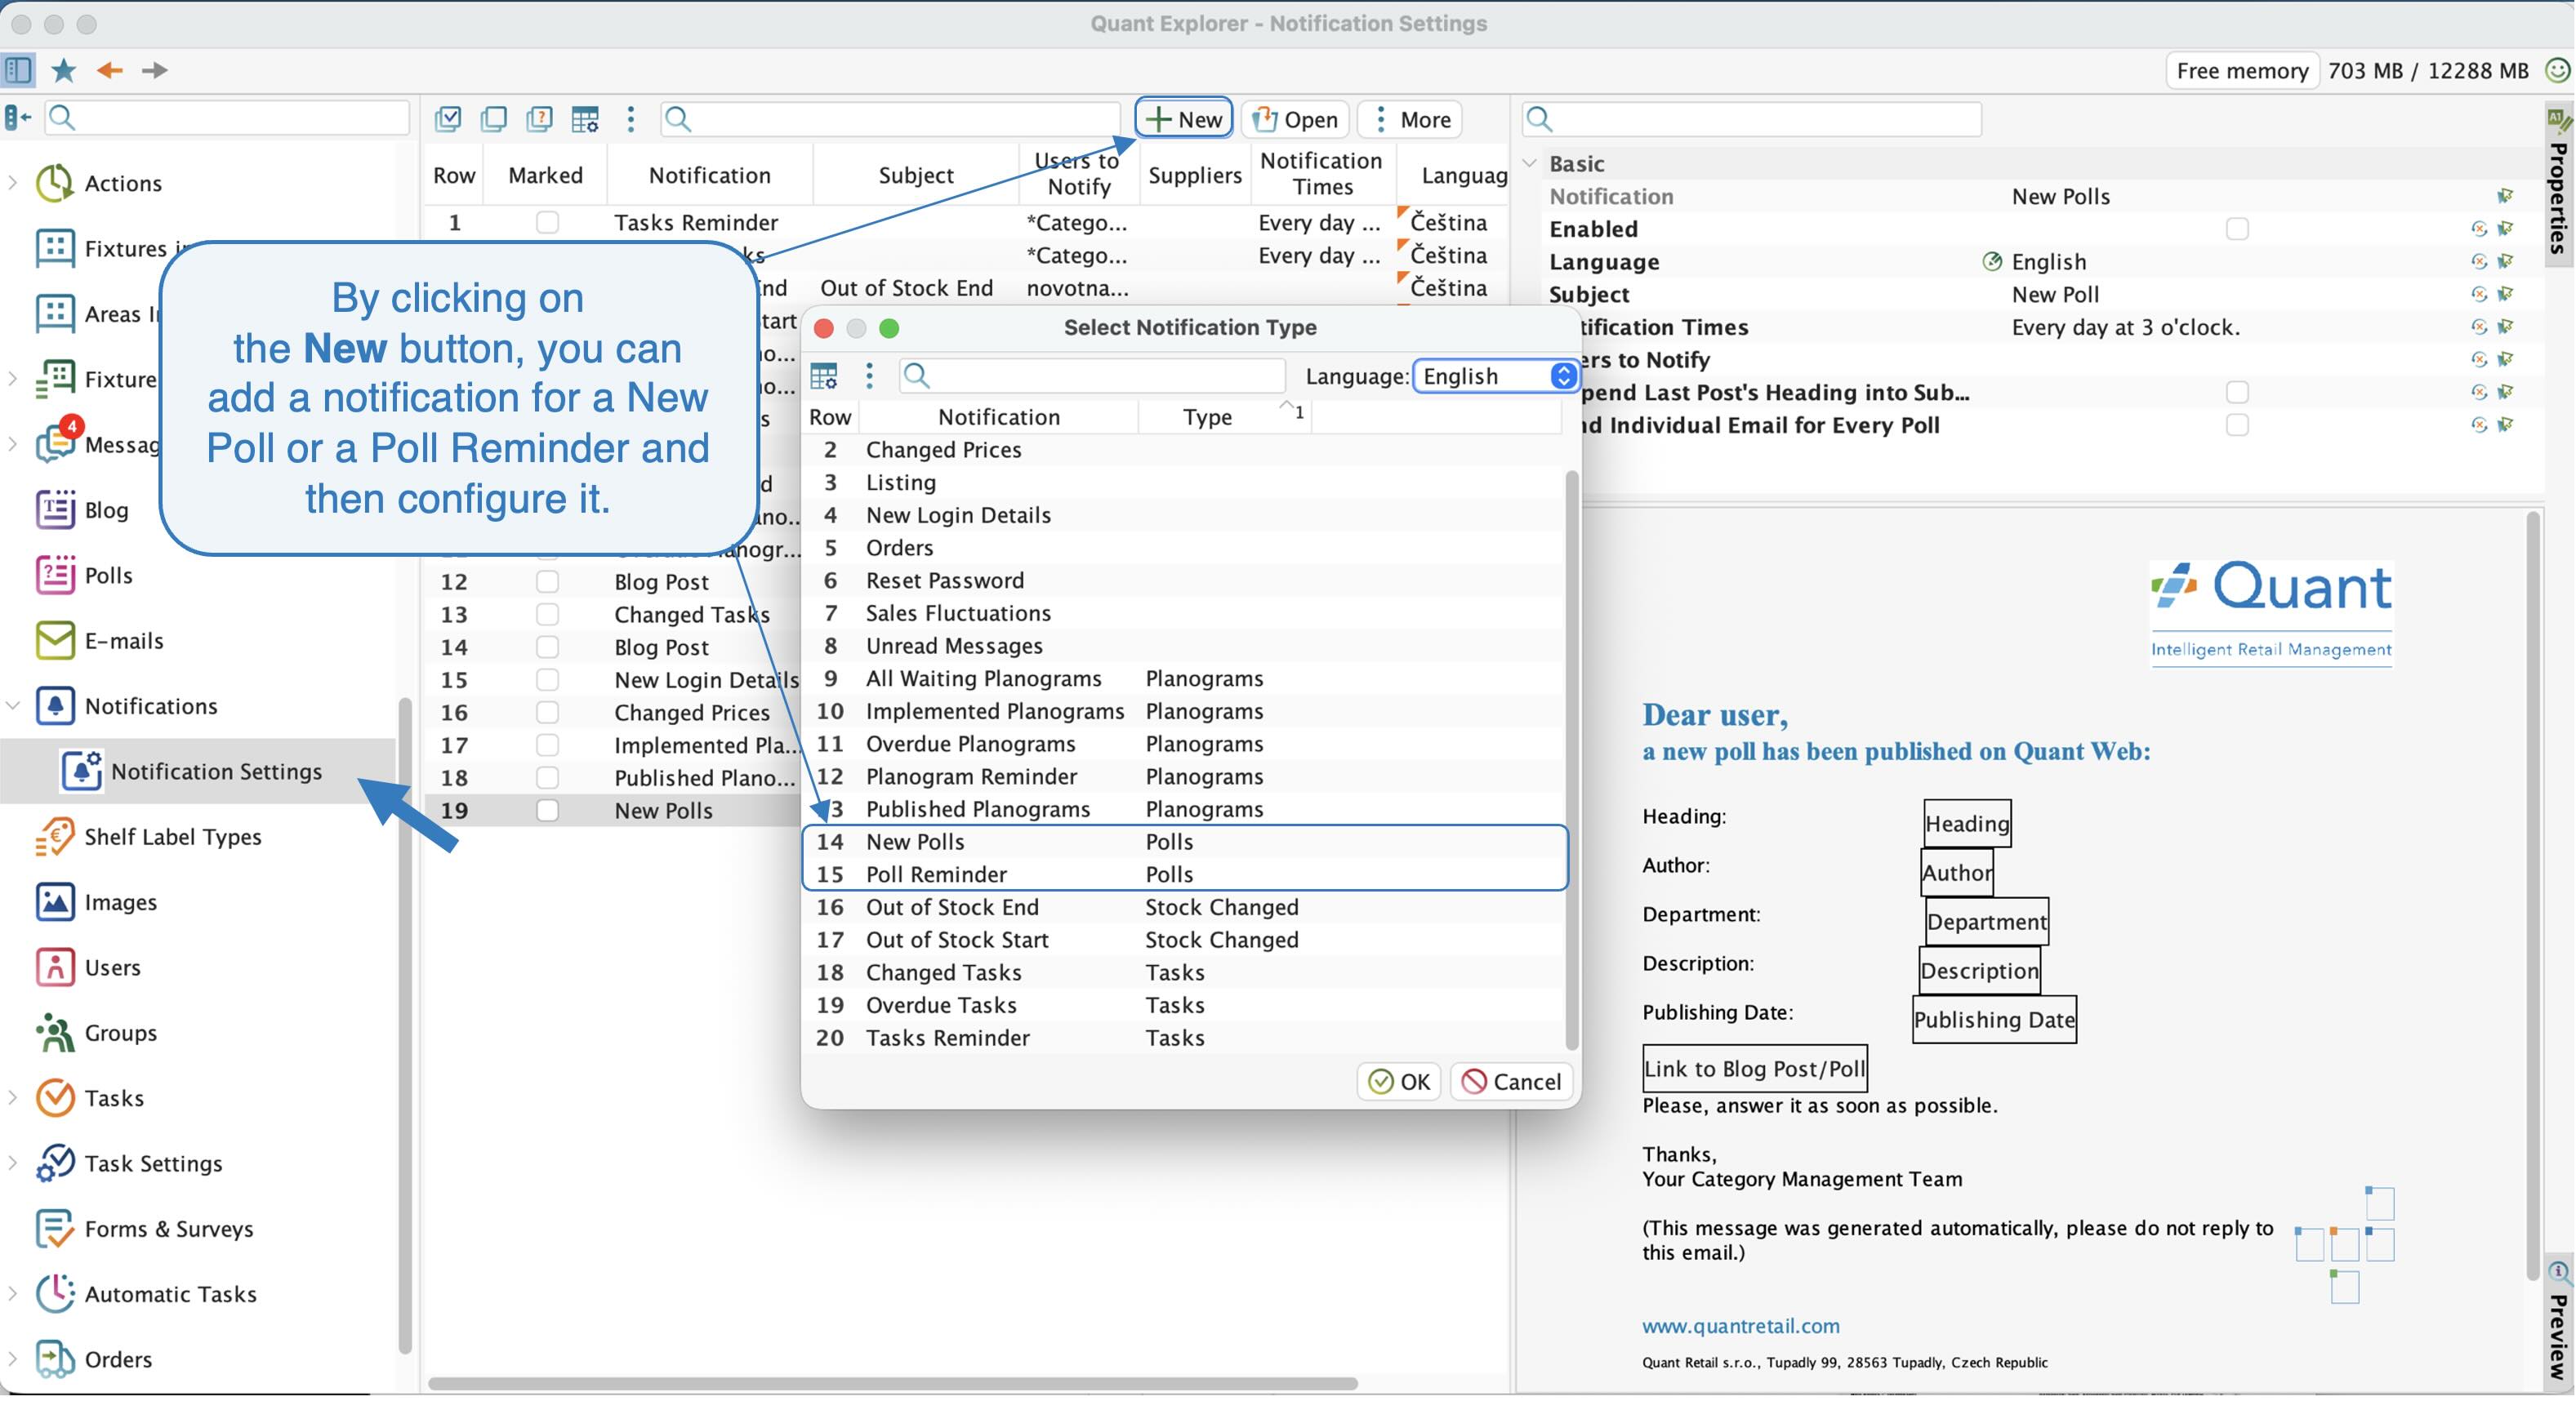
Task: Click the favorites star icon
Action: (x=64, y=70)
